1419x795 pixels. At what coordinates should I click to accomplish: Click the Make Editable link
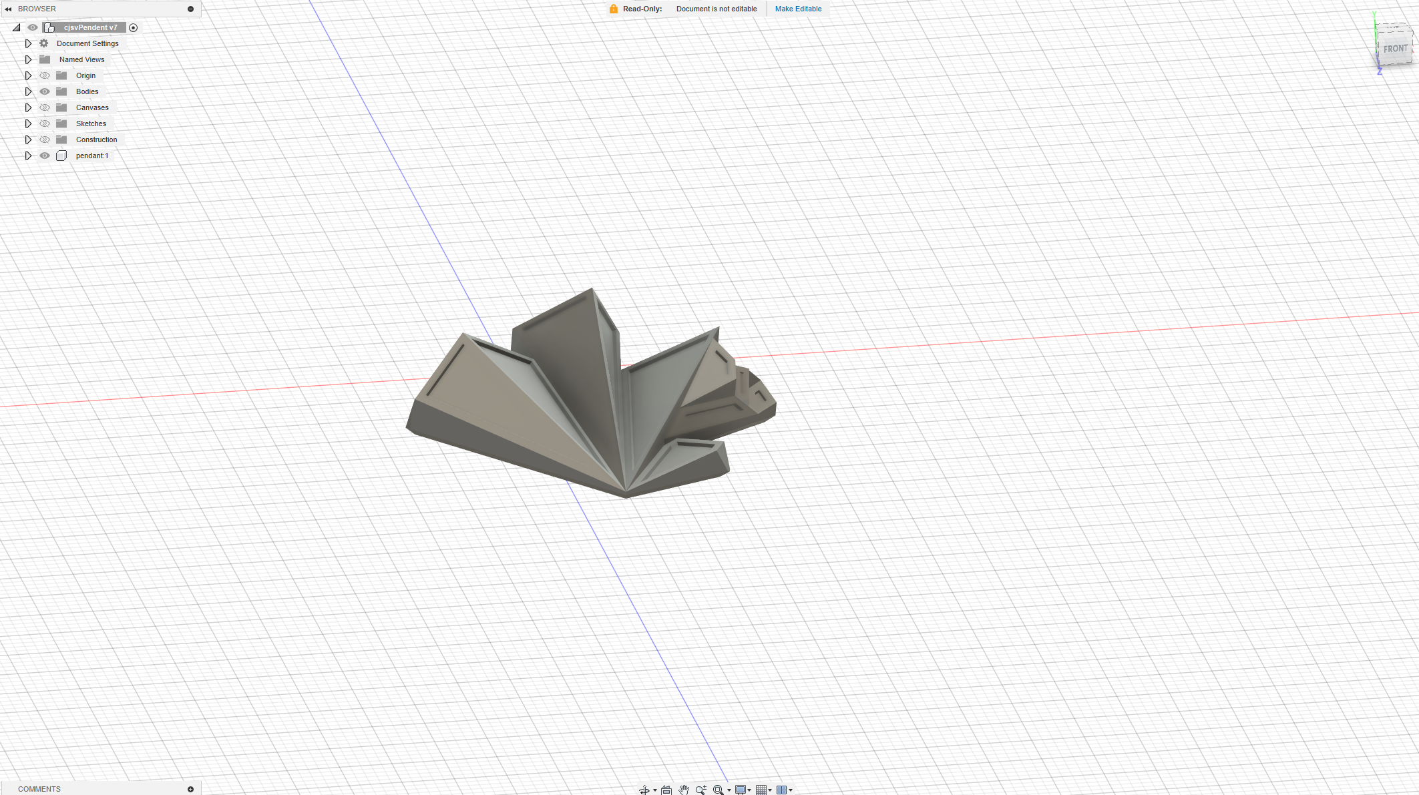(798, 9)
